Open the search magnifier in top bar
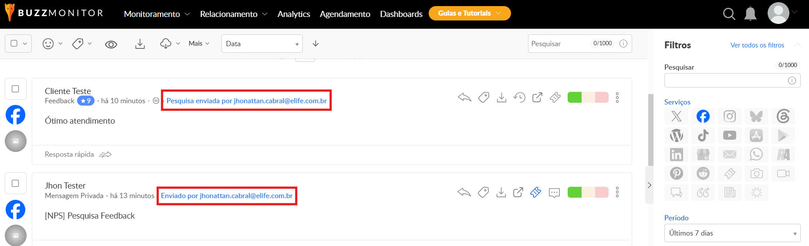809x246 pixels. pyautogui.click(x=729, y=14)
